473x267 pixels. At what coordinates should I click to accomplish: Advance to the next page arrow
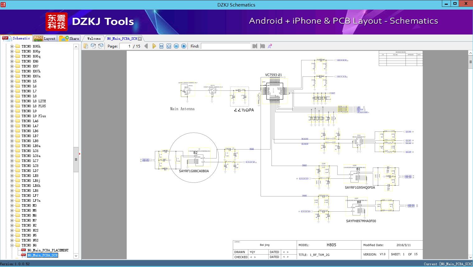154,46
